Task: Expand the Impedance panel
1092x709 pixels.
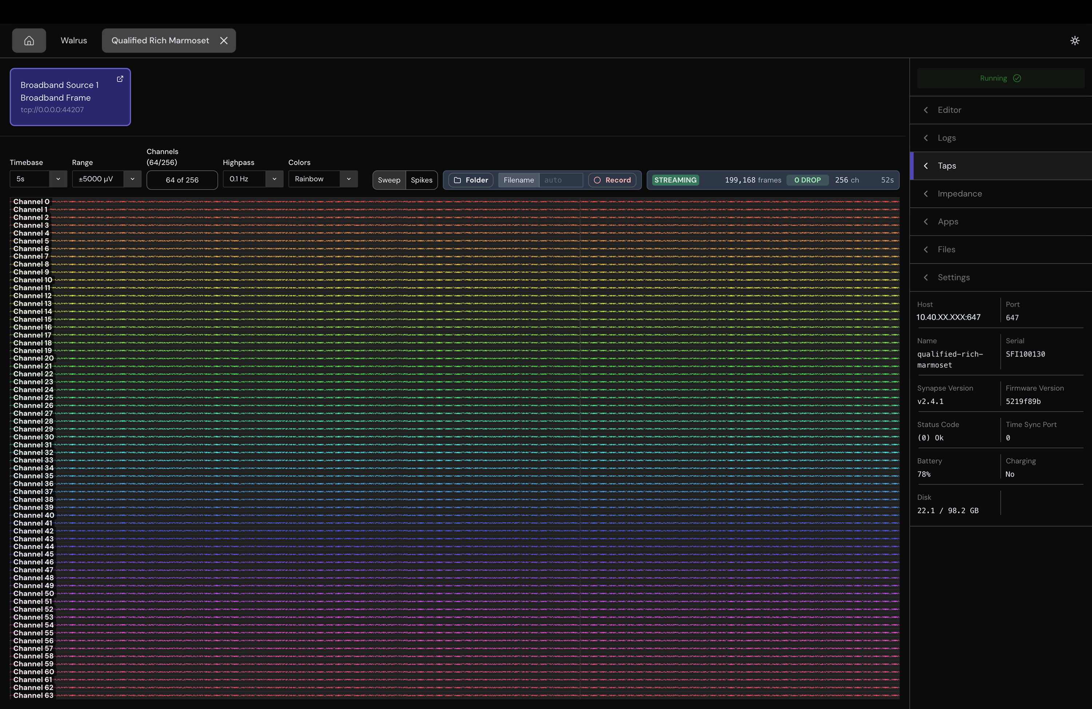Action: (x=1001, y=194)
